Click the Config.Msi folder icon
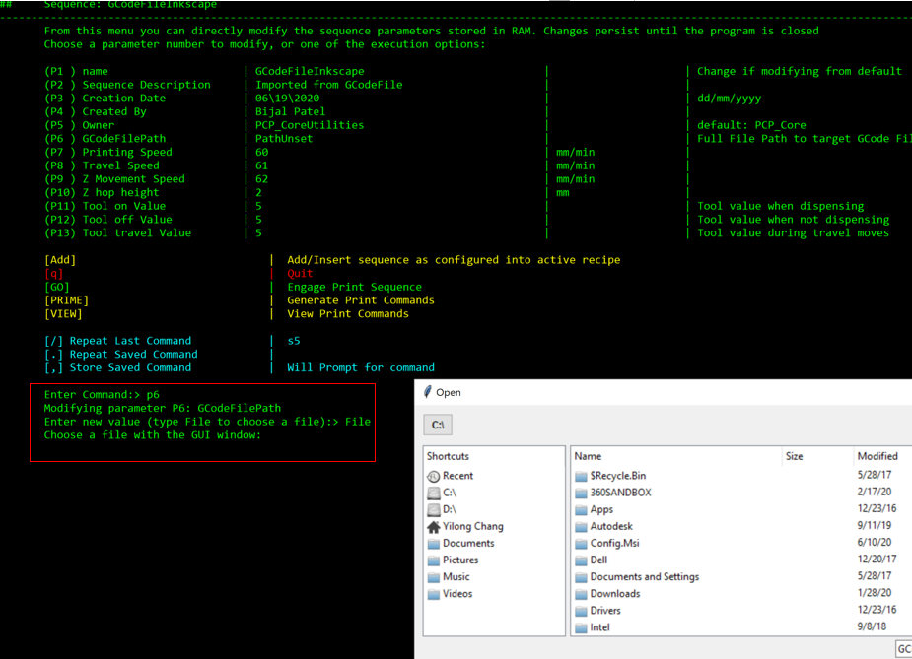Image resolution: width=912 pixels, height=659 pixels. [581, 544]
